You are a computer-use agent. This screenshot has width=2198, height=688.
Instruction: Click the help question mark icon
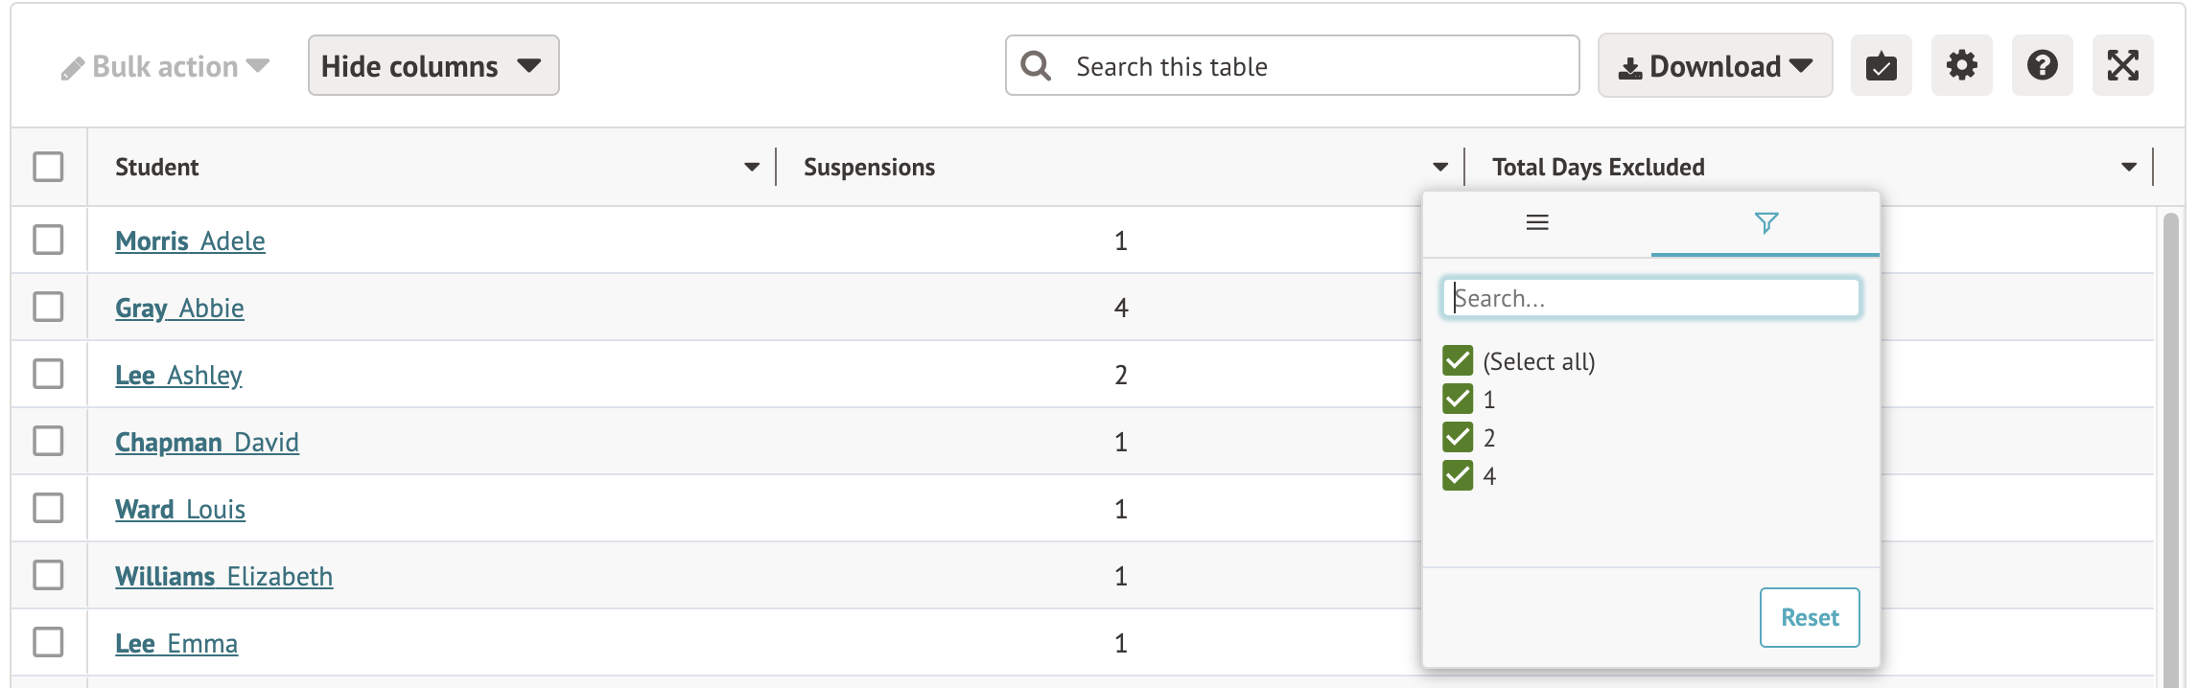[x=2042, y=66]
